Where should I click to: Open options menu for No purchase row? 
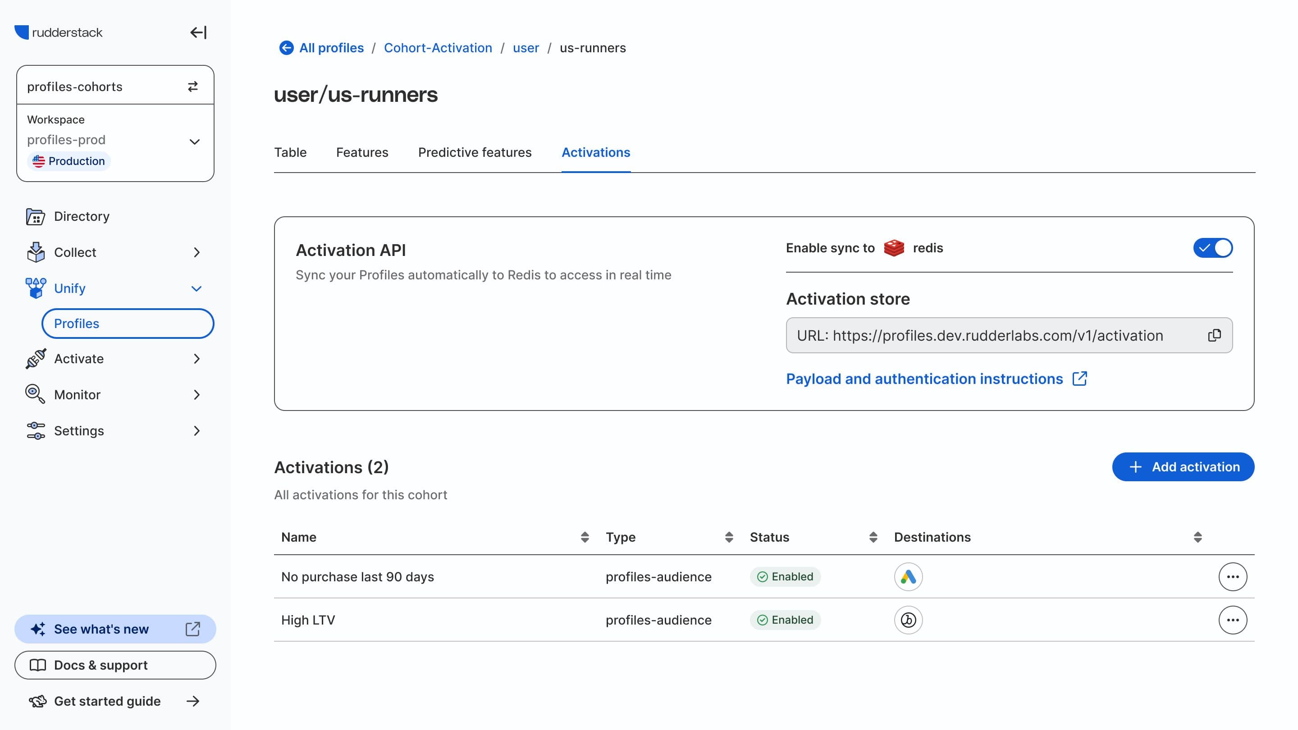pos(1233,577)
